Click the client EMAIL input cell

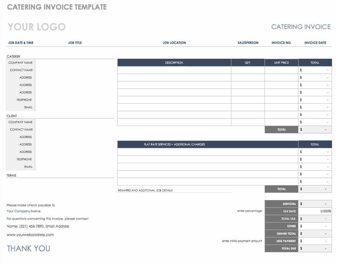pyautogui.click(x=75, y=167)
